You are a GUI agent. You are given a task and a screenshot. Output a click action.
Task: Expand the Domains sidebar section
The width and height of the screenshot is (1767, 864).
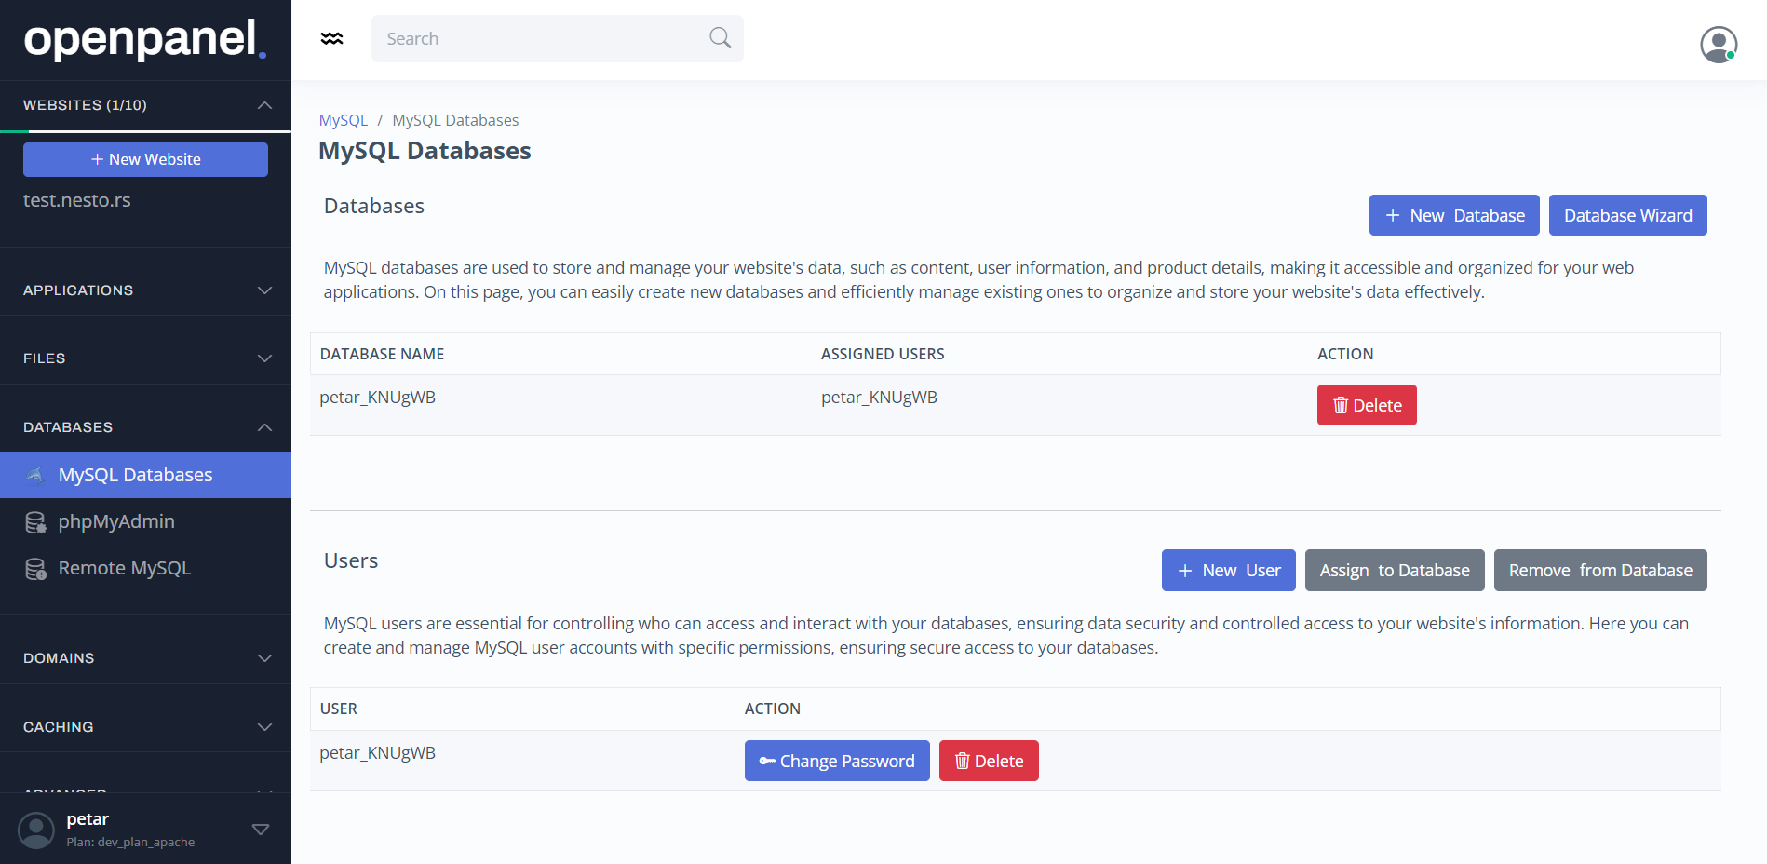coord(146,658)
